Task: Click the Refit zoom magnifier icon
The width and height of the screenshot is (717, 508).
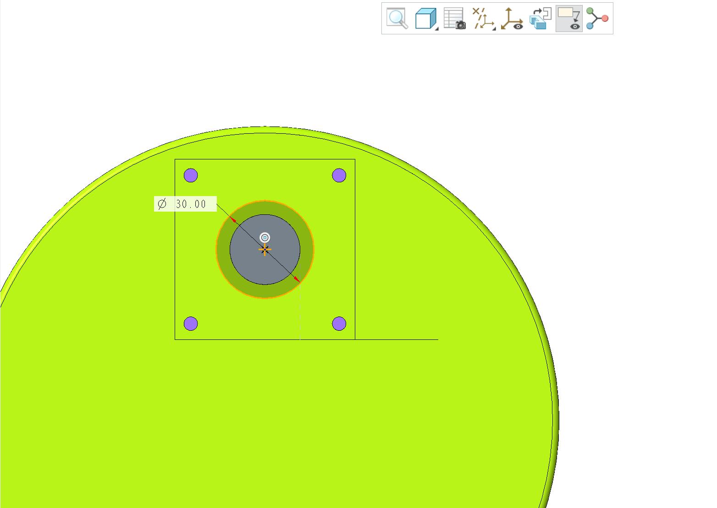Action: pyautogui.click(x=397, y=18)
